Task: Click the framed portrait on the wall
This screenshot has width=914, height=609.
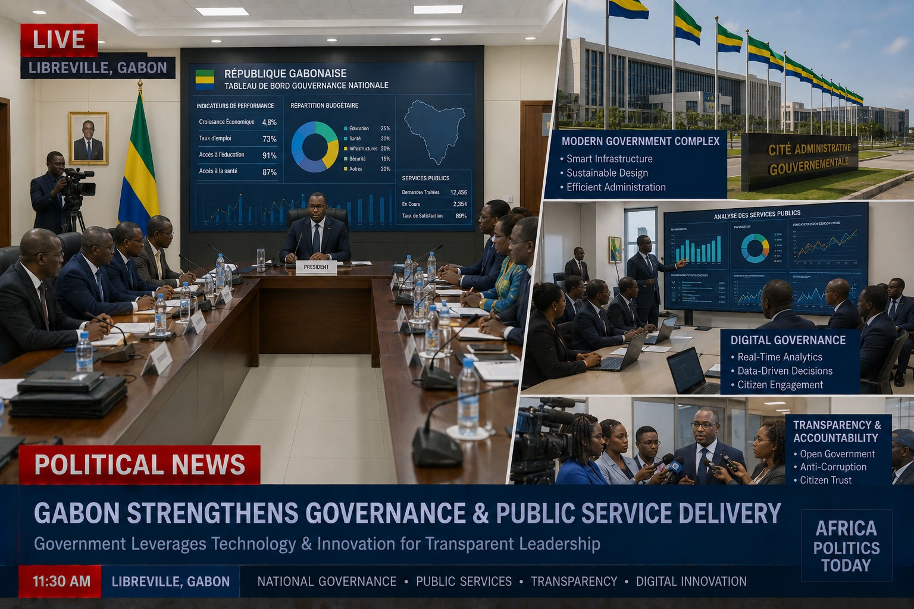Action: 89,138
